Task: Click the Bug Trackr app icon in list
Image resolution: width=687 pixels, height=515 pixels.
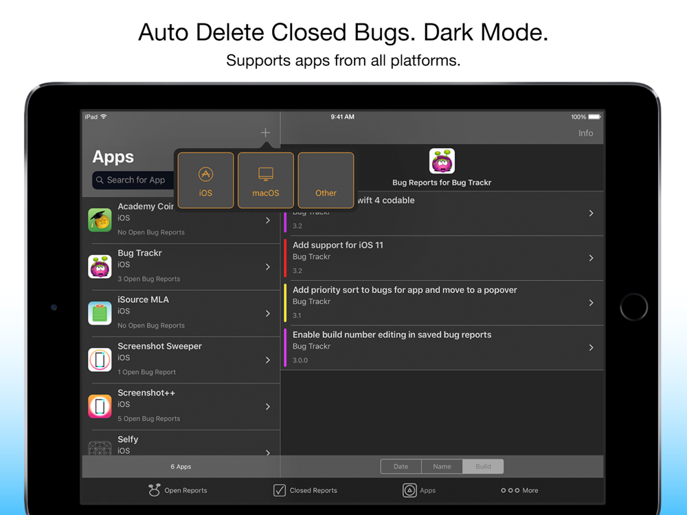Action: [100, 266]
